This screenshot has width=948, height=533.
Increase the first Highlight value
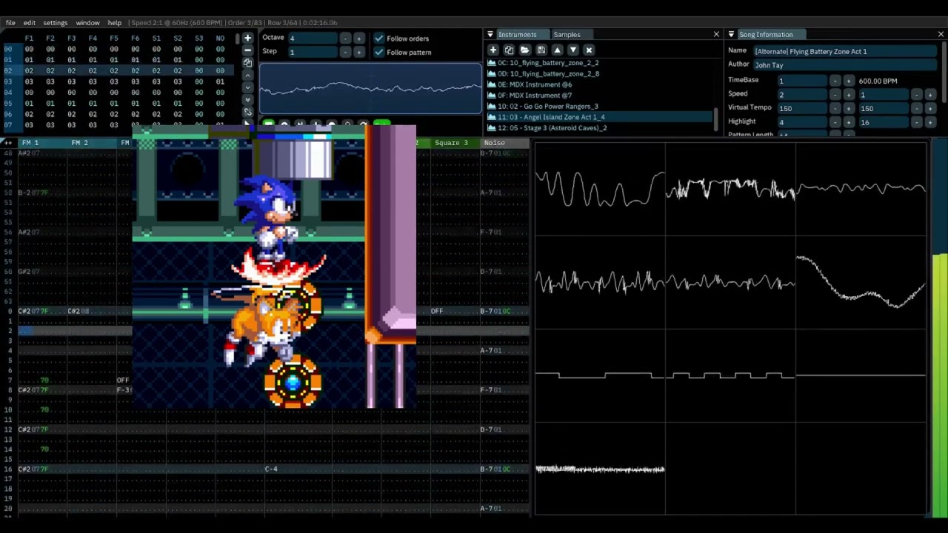point(849,122)
